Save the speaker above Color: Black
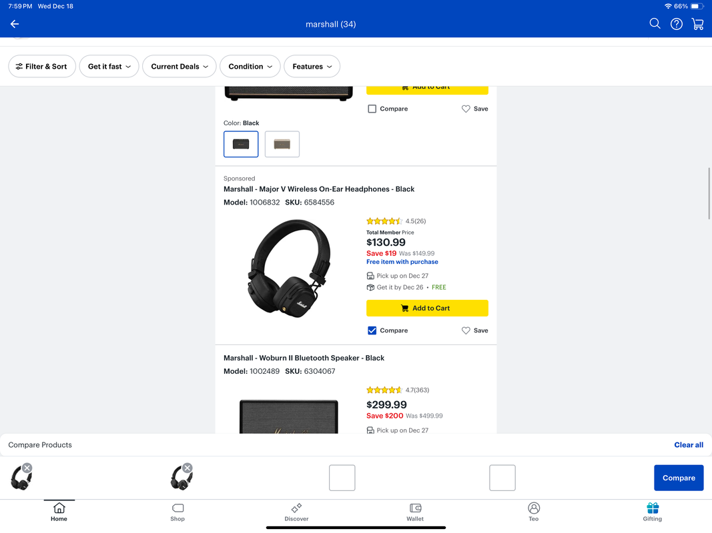The width and height of the screenshot is (712, 533). tap(474, 109)
